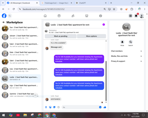The height and width of the screenshot is (118, 148).
Task: Send a thumbs-up like
Action: (x=105, y=107)
